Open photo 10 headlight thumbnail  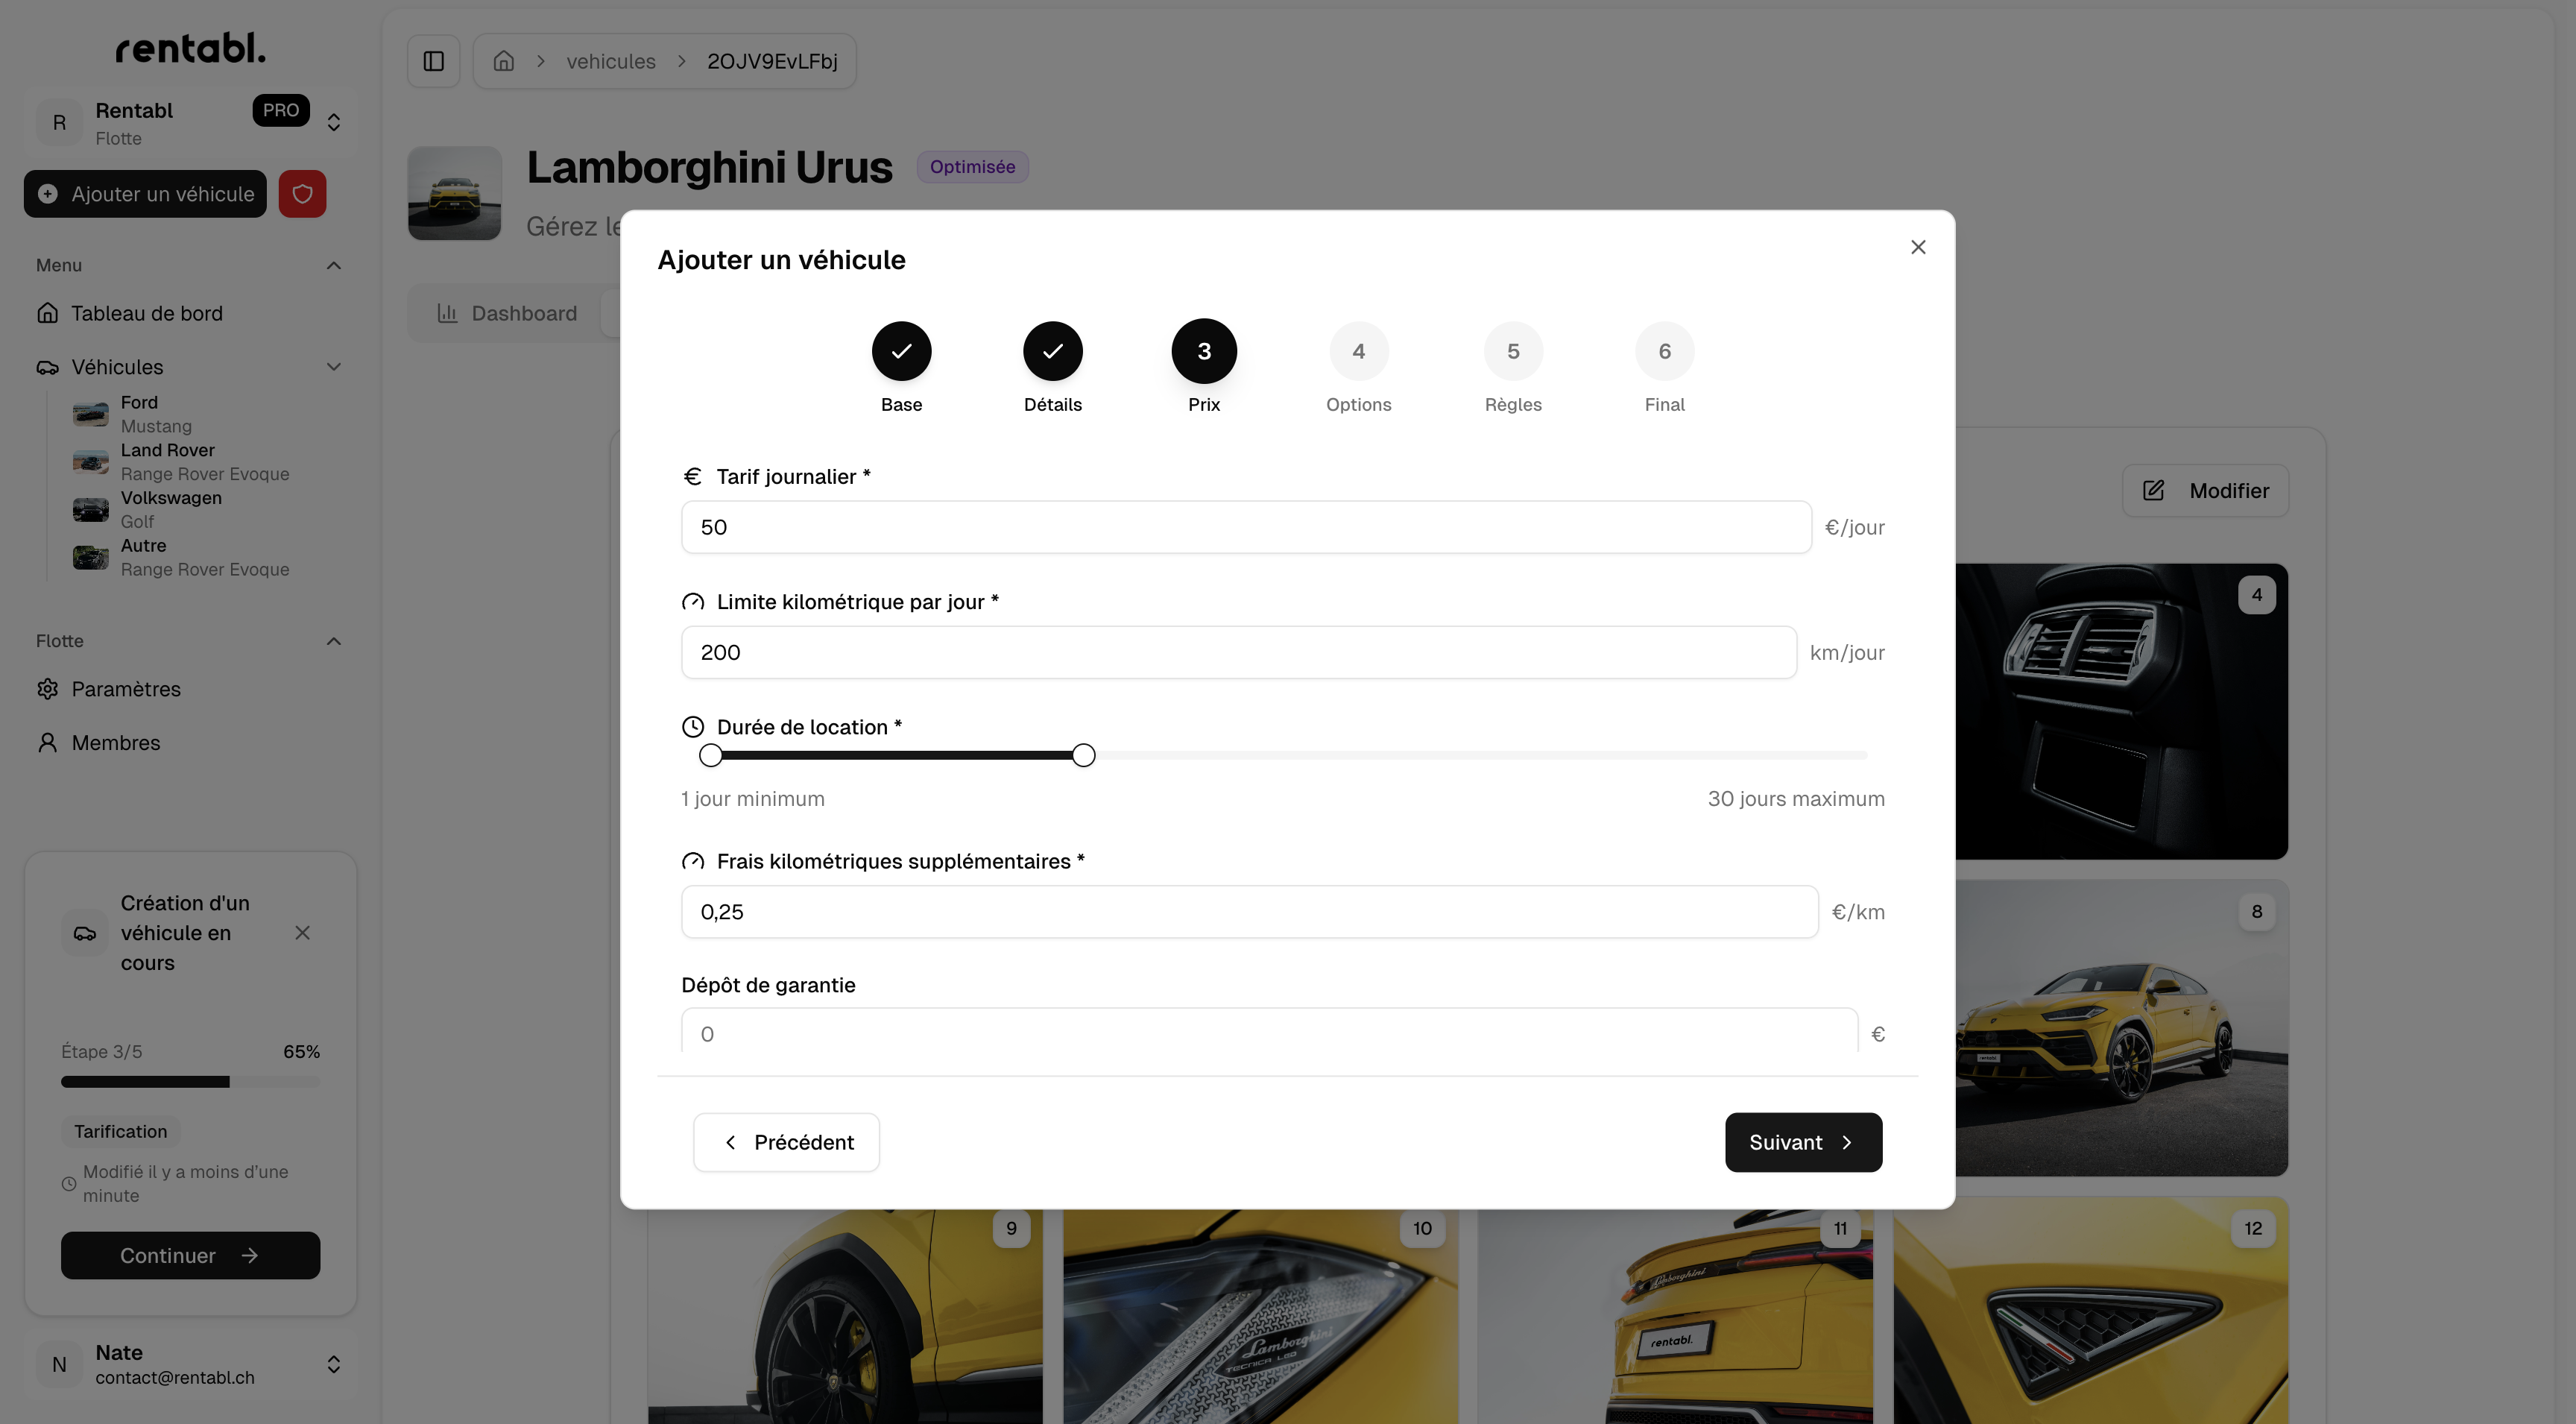point(1260,1316)
